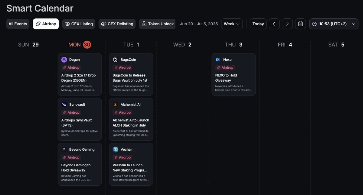Go to next week arrow
The width and height of the screenshot is (363, 195).
287,24
